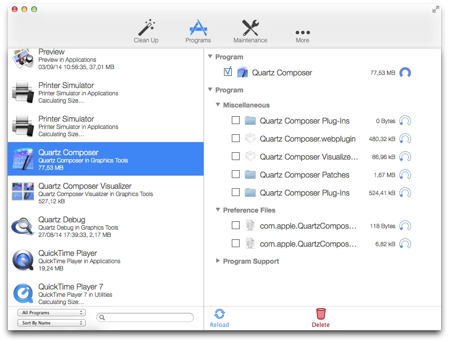Select the Quartz Debug list entry
This screenshot has height=342, width=449.
[106, 227]
